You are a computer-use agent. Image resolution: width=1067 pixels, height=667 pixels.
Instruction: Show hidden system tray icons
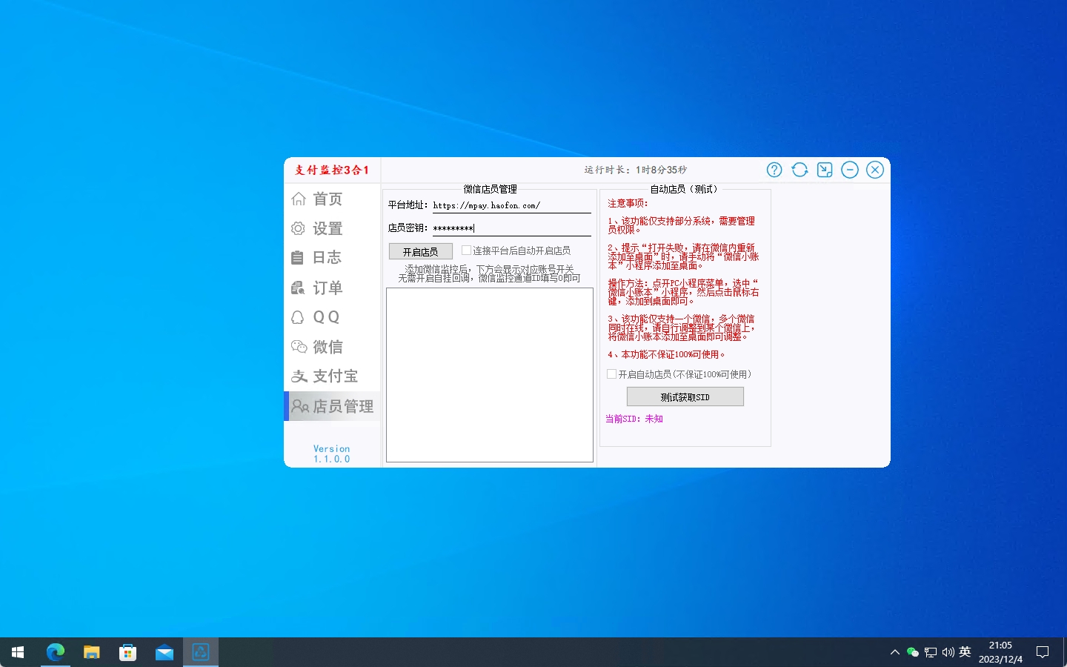[894, 652]
